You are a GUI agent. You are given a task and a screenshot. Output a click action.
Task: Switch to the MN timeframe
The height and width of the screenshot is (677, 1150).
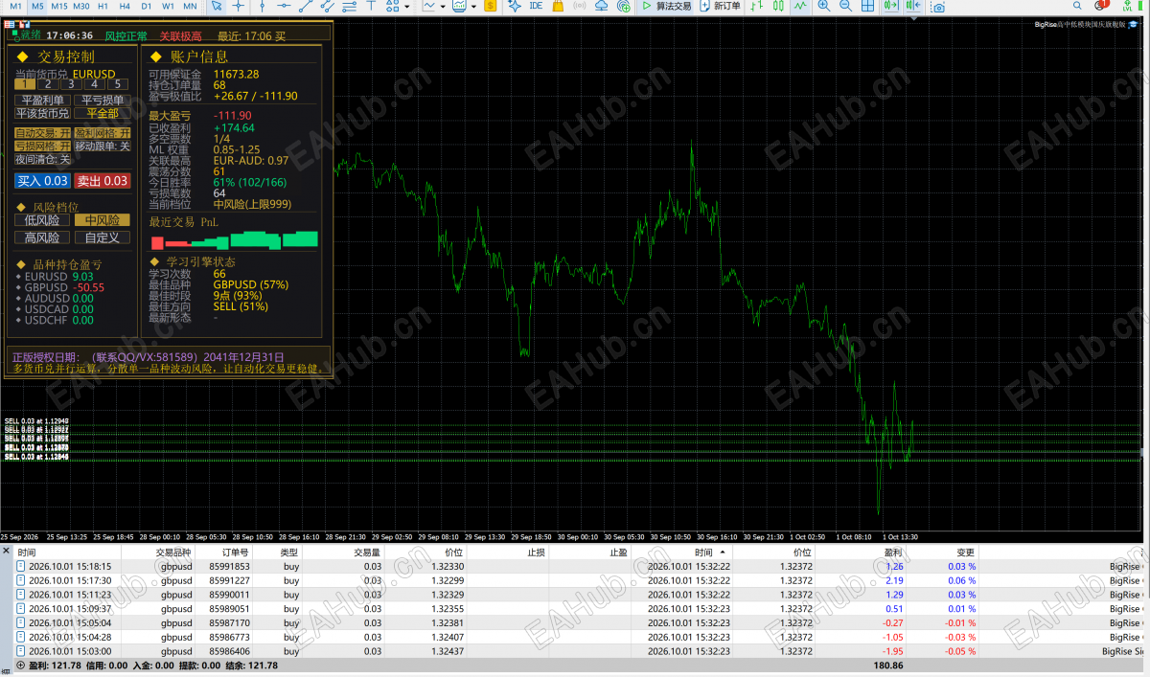pyautogui.click(x=190, y=6)
